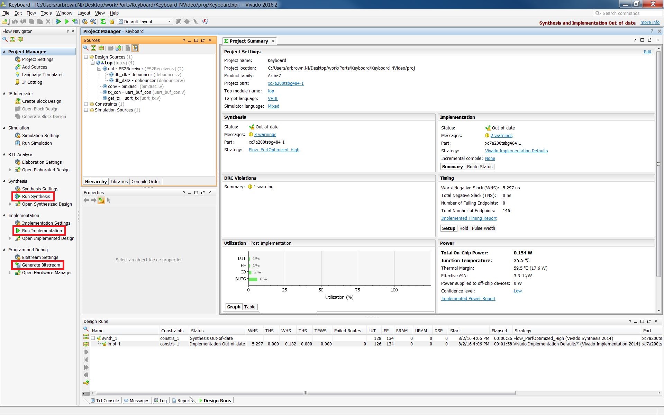The height and width of the screenshot is (415, 664).
Task: Collapse all items in Flow Navigator
Action: 13,39
